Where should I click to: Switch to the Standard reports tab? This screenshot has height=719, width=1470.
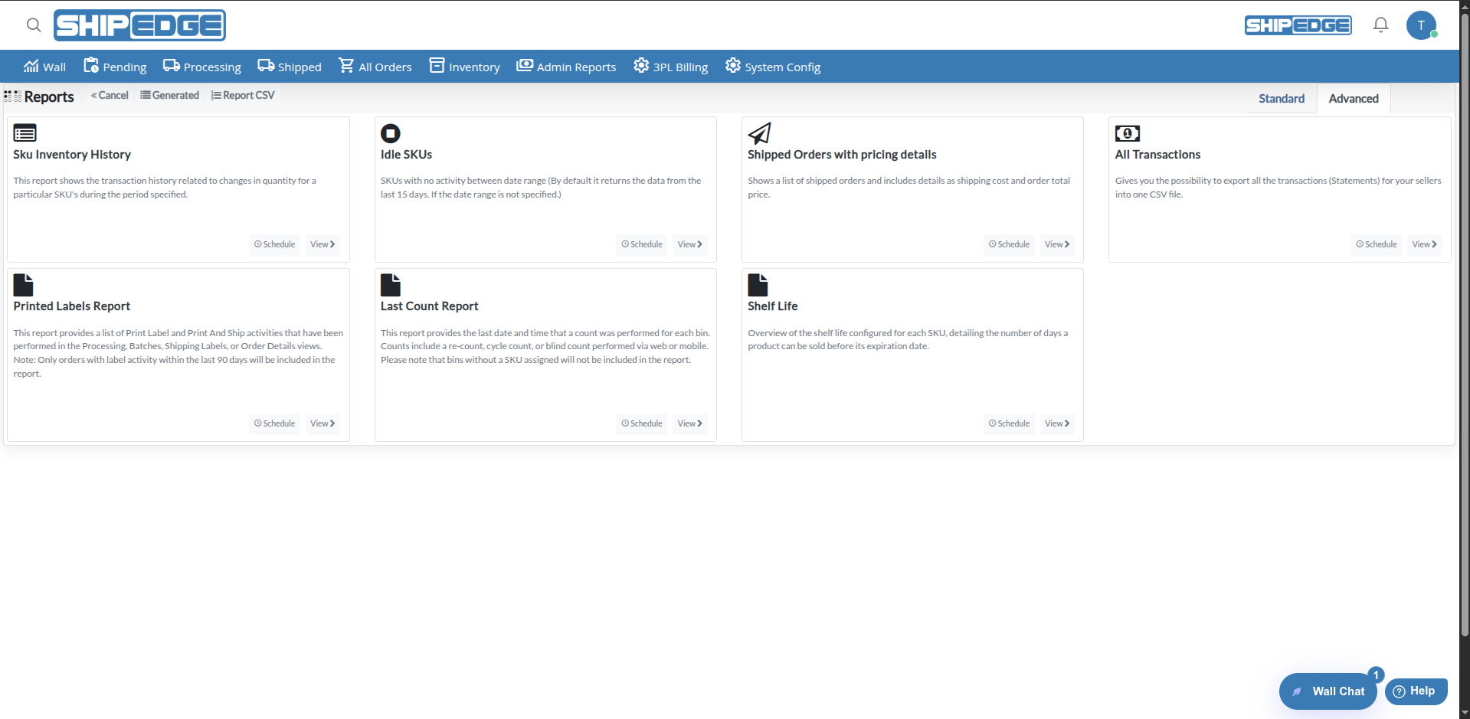(1281, 98)
